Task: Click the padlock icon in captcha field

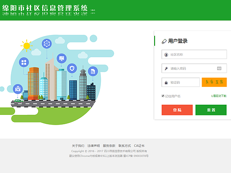Action: click(166, 83)
